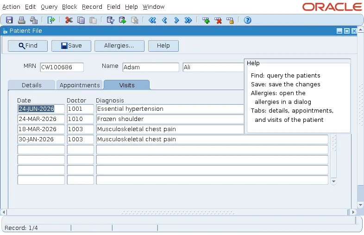Switch to the Details tab
The height and width of the screenshot is (235, 364).
31,85
